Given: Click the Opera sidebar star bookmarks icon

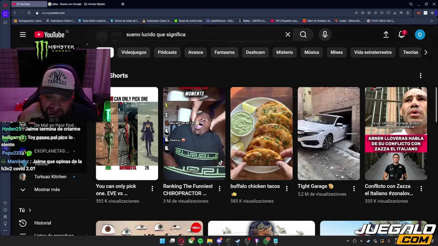Looking at the screenshot, I should (x=5, y=22).
